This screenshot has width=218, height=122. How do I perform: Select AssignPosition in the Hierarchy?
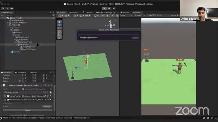(x=29, y=47)
